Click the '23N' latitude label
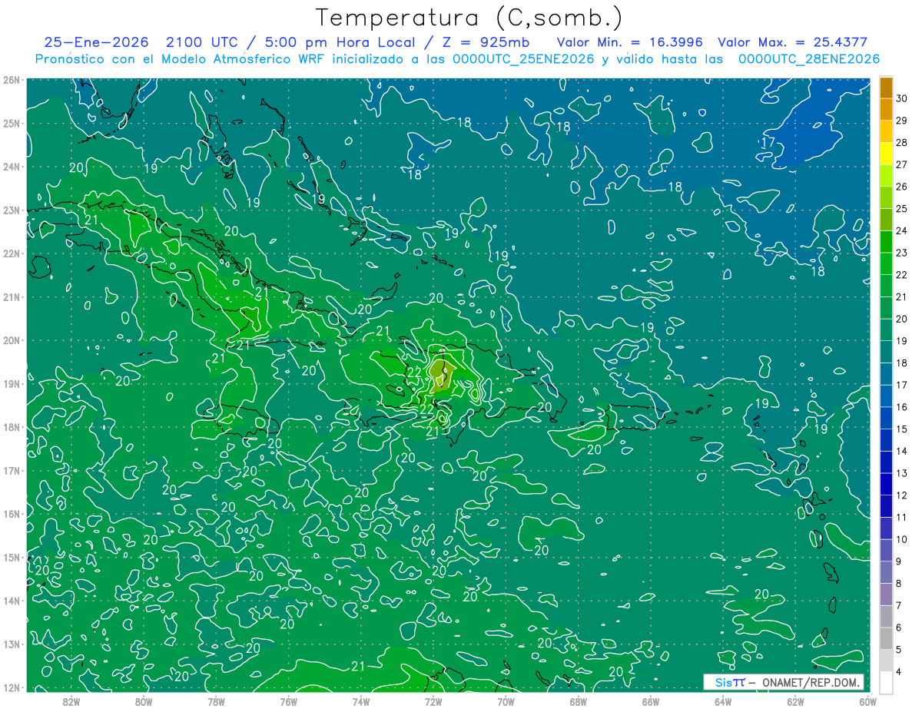The image size is (922, 712). 11,210
